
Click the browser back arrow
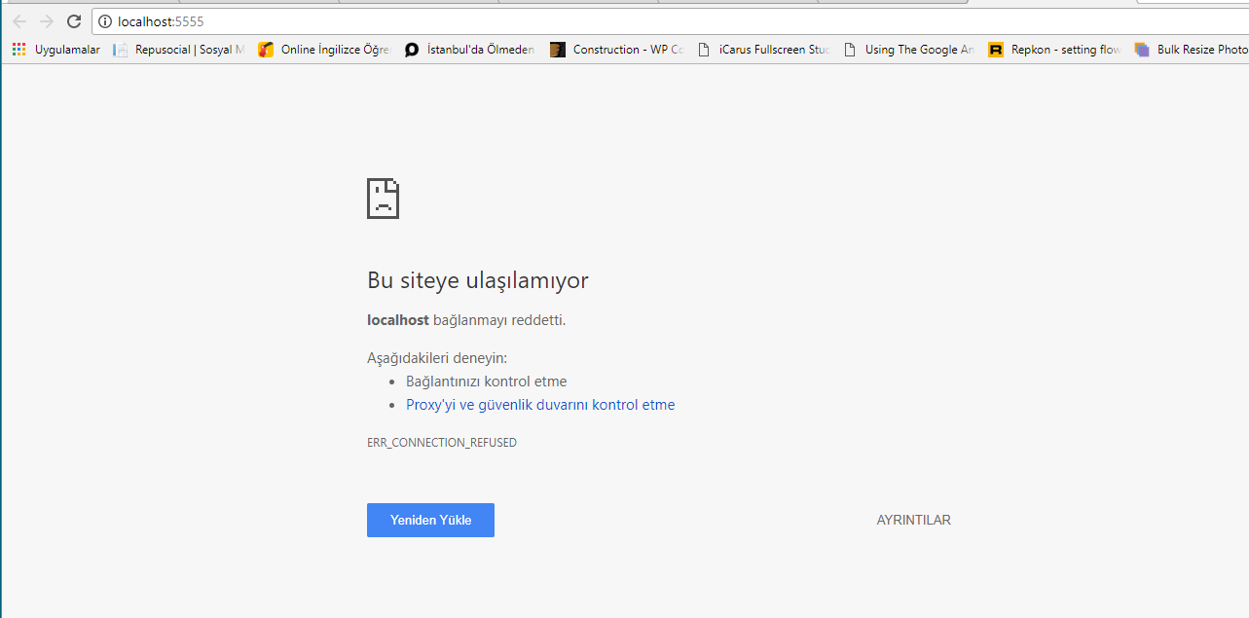pyautogui.click(x=19, y=21)
